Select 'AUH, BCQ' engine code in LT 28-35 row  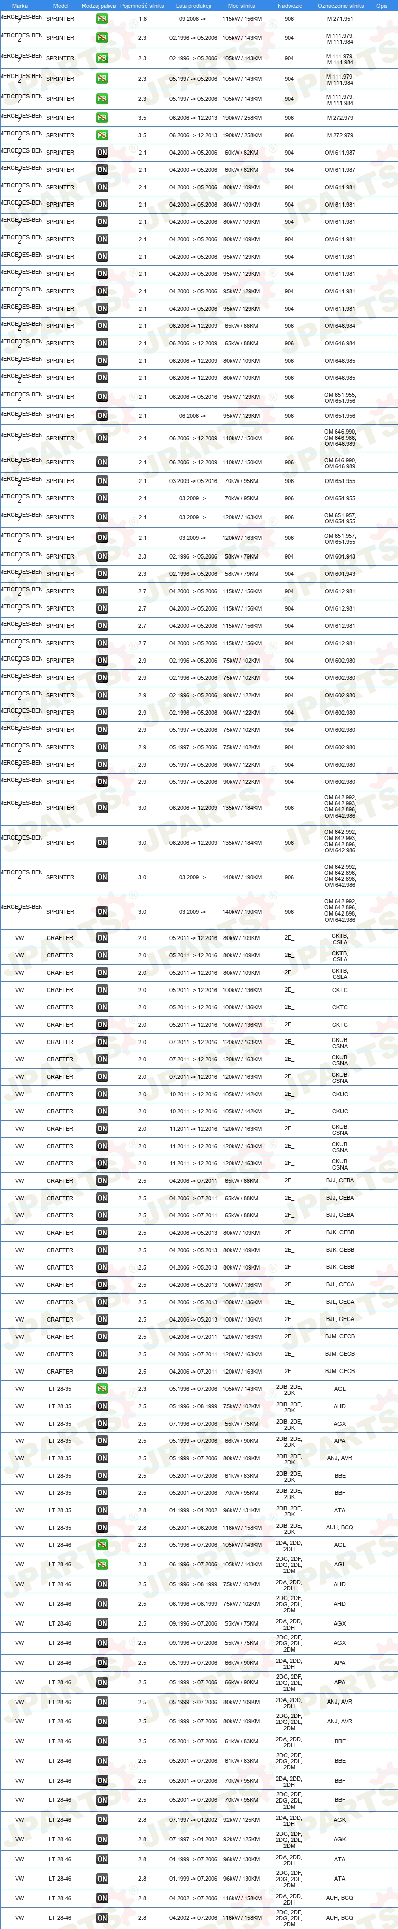(340, 1528)
